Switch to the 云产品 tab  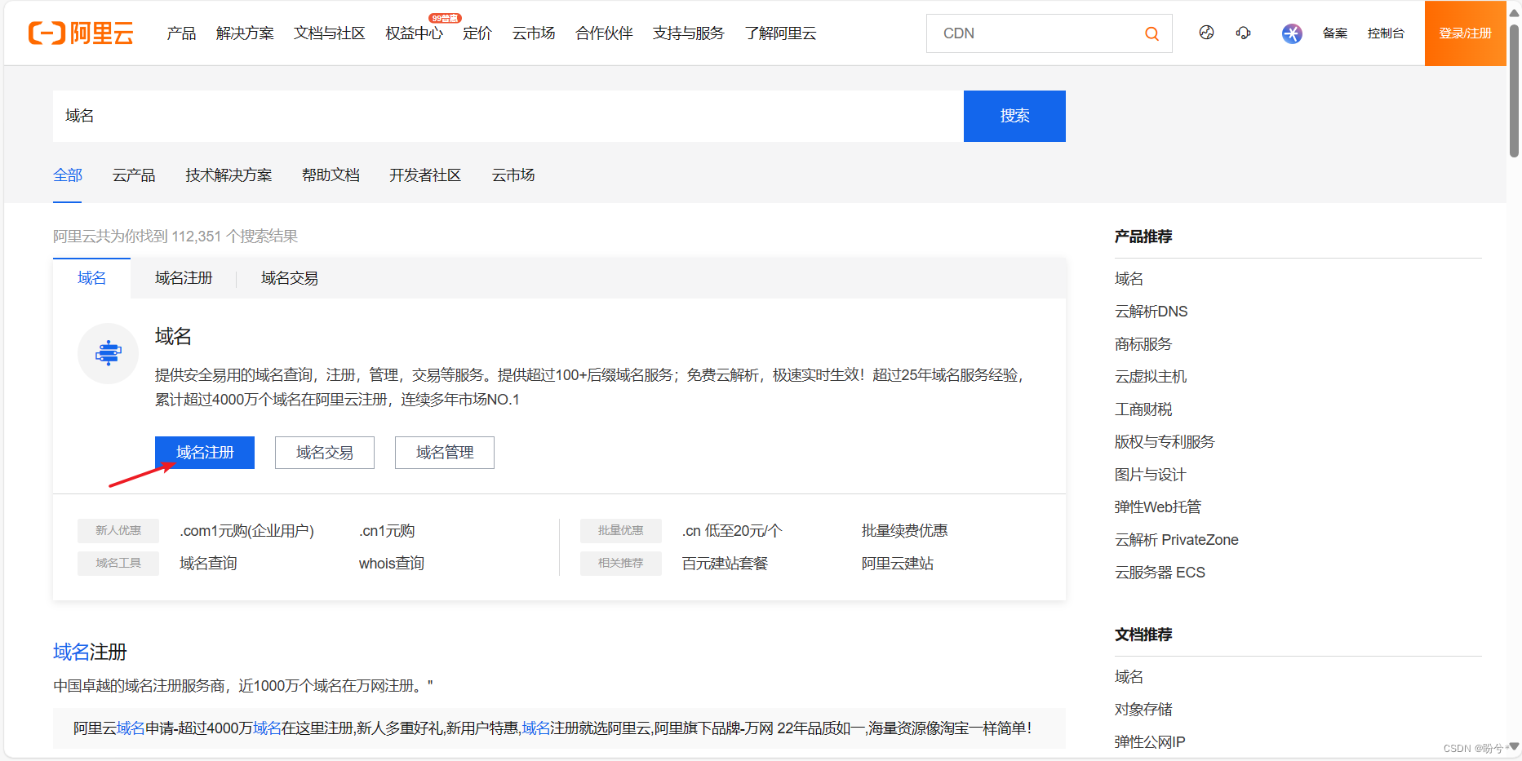134,175
